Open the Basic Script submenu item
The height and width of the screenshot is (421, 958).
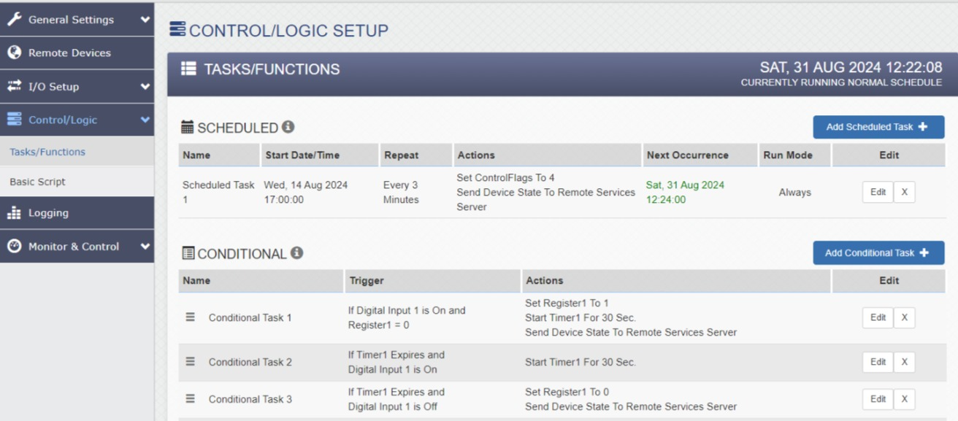(x=37, y=182)
